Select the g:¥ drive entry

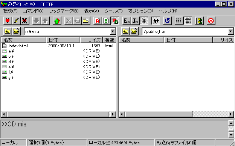8,77
